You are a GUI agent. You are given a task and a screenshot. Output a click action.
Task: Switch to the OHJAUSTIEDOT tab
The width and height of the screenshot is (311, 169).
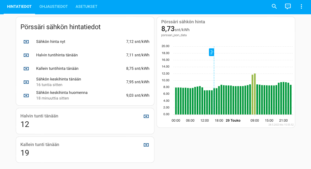pos(54,6)
